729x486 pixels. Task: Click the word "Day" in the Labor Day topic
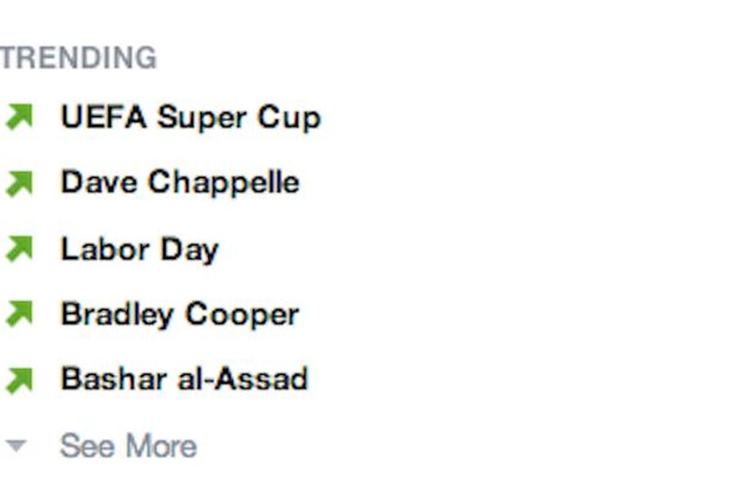click(189, 250)
